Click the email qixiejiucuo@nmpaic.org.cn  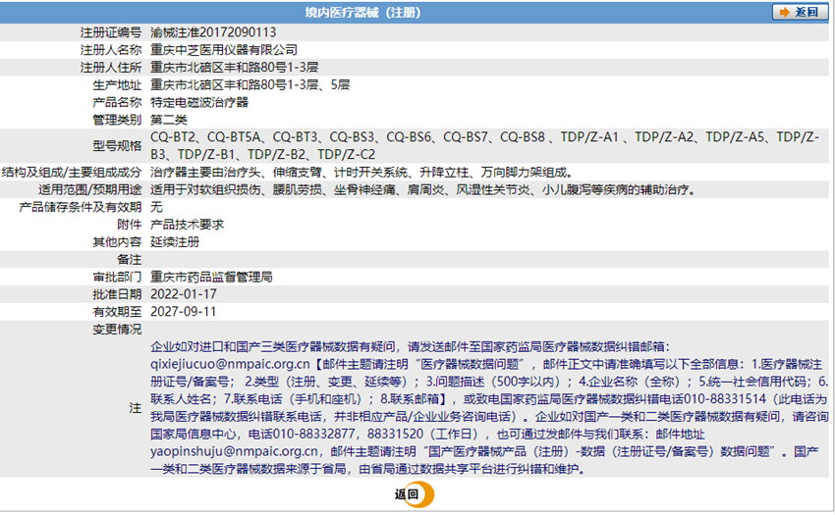[230, 365]
